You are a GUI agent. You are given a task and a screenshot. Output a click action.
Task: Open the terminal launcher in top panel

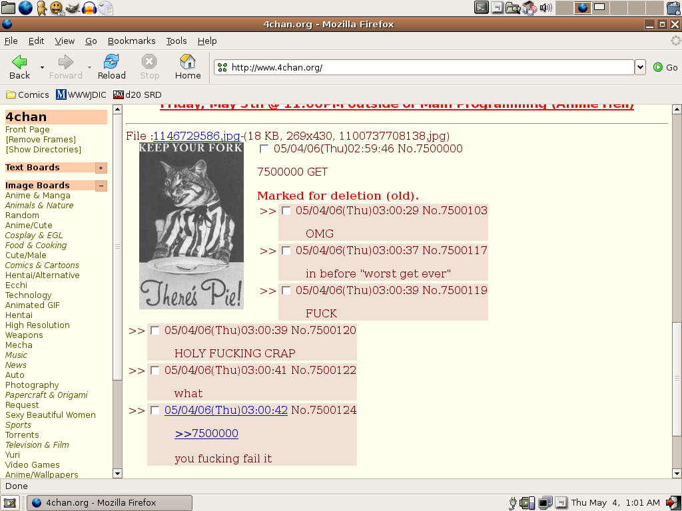(x=481, y=7)
